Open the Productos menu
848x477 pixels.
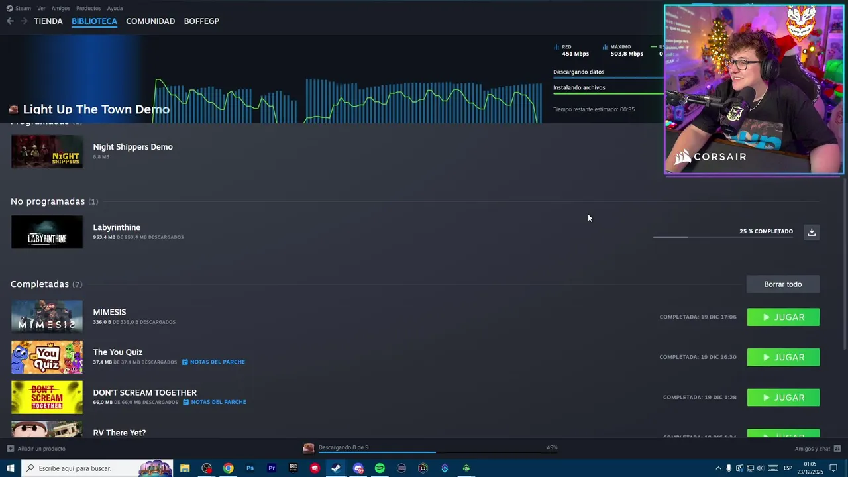89,8
